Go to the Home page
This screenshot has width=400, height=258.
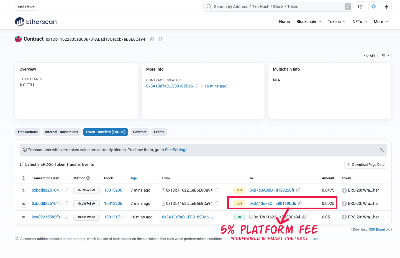pyautogui.click(x=284, y=22)
